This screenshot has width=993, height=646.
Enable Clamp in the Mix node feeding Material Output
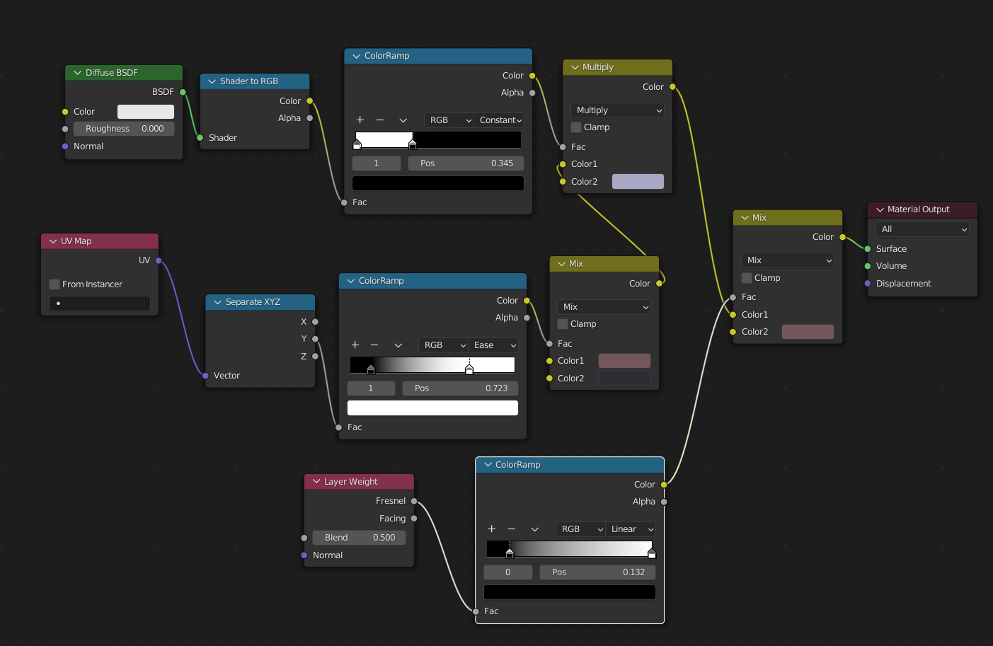[747, 278]
